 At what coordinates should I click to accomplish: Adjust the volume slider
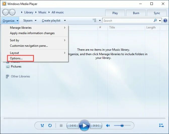tap(122, 125)
